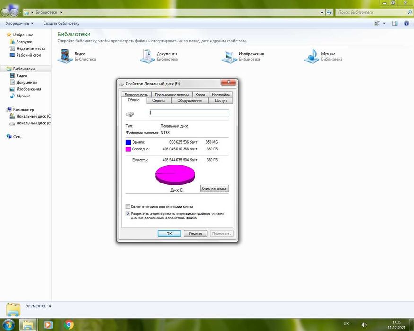Click the change view icon

(x=377, y=23)
